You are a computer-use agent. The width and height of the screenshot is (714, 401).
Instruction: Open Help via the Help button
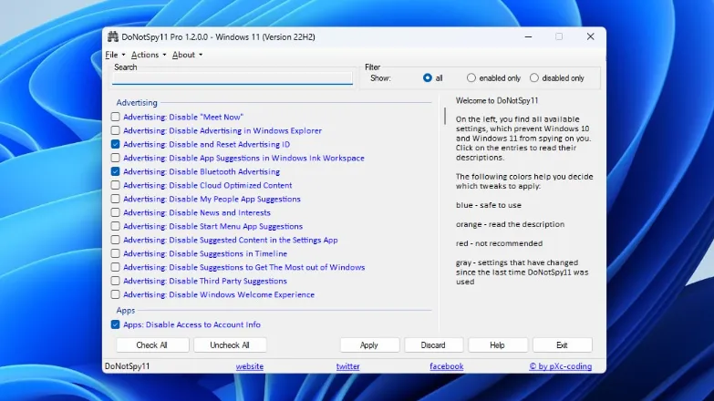497,345
